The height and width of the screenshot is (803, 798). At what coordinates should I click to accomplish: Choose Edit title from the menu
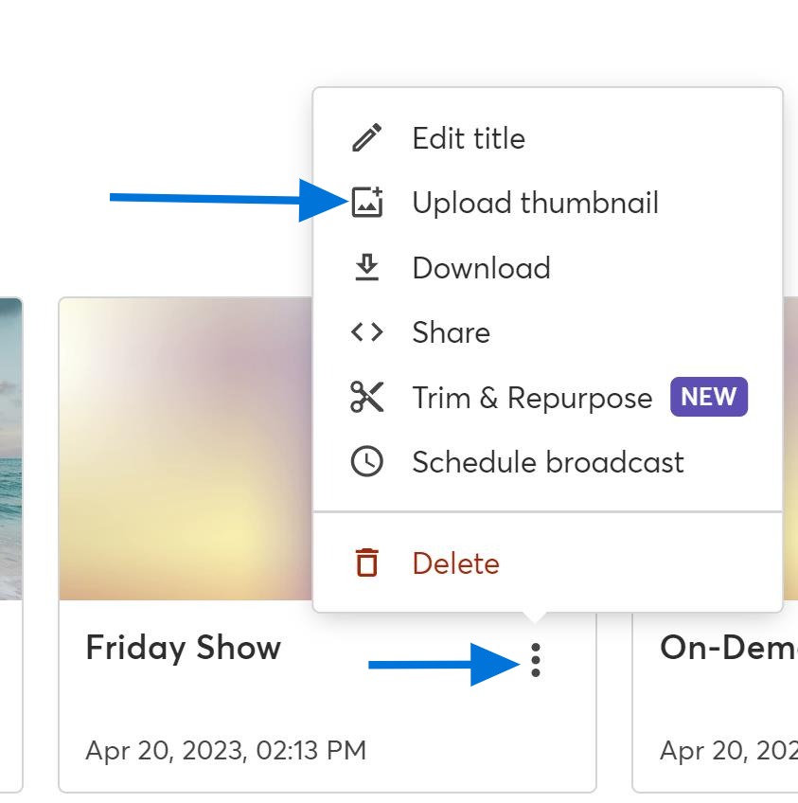pyautogui.click(x=468, y=137)
